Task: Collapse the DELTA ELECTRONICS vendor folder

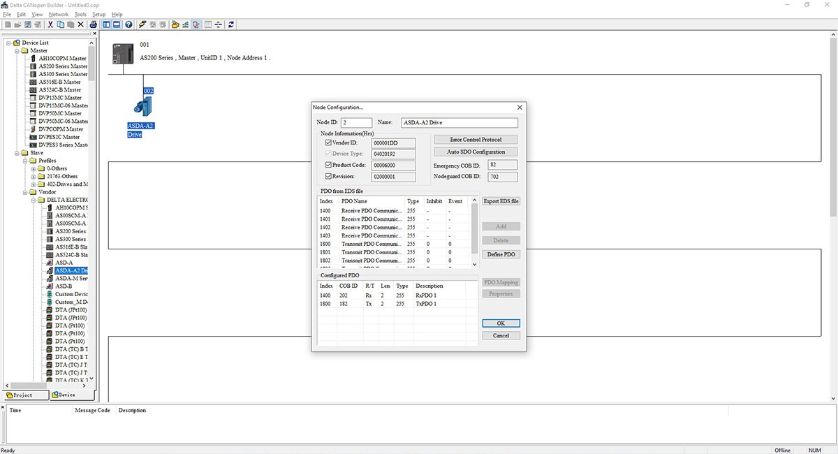Action: pyautogui.click(x=33, y=200)
